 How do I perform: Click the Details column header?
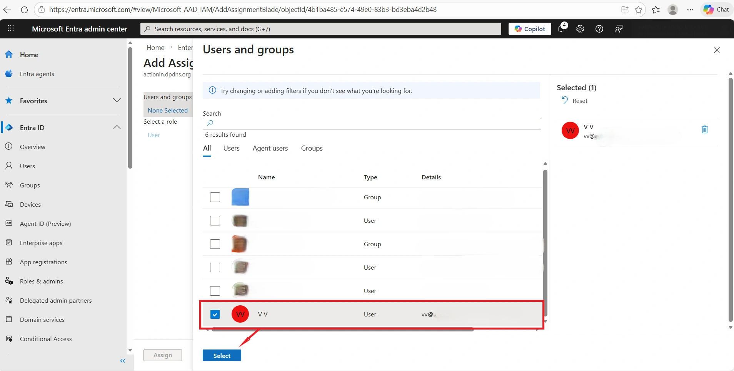tap(431, 177)
